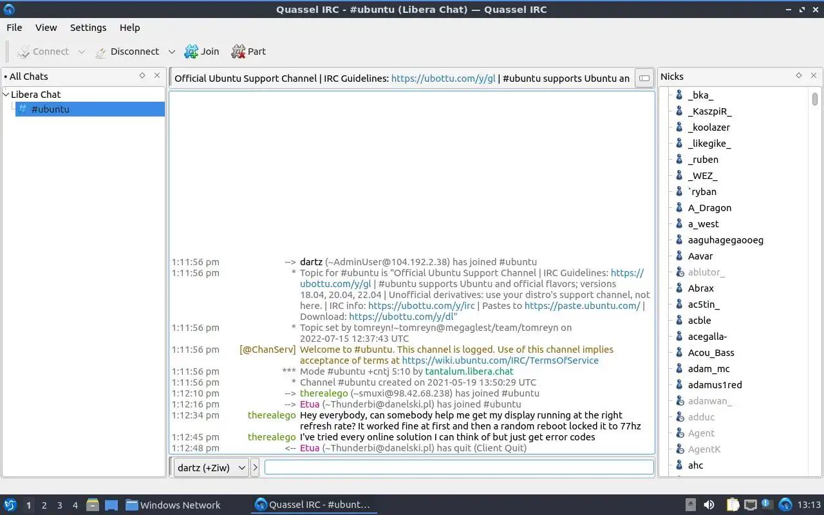Open the Windows Network taskbar window
Viewport: 824px width, 515px height.
point(173,505)
